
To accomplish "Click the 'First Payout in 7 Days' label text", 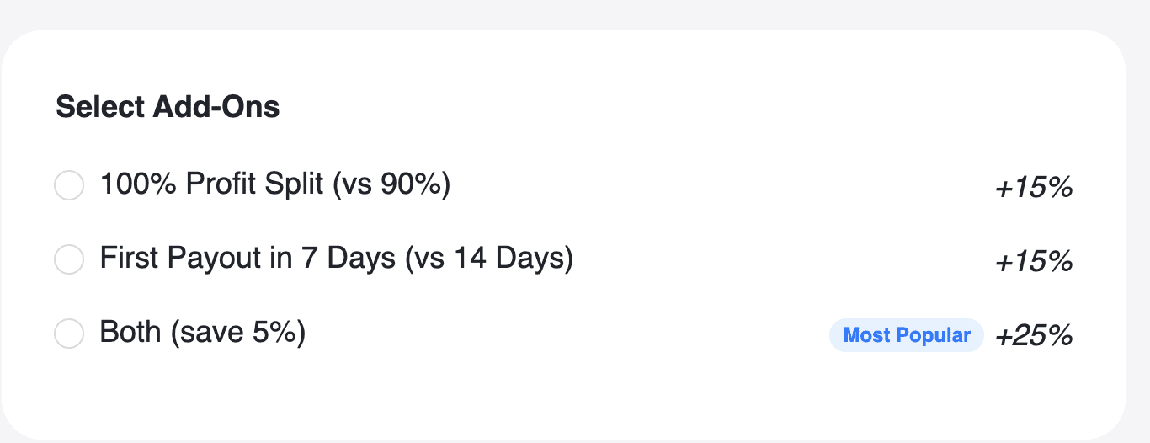I will 248,259.
